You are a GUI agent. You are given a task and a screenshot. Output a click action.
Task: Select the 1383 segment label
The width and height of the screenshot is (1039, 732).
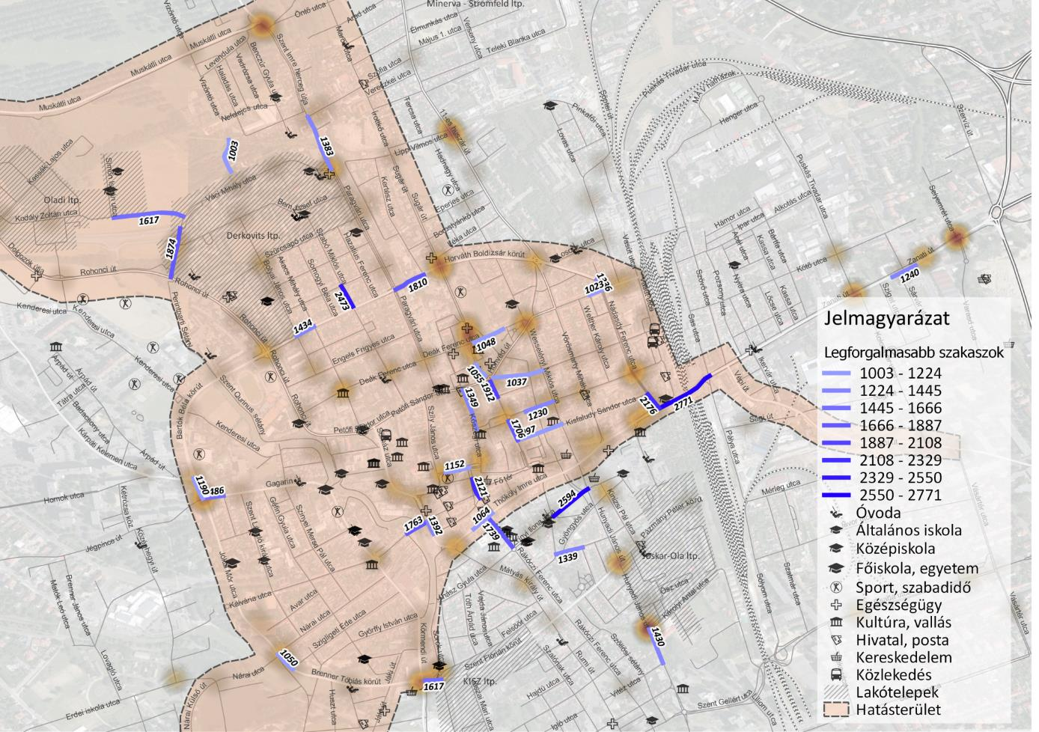point(326,145)
